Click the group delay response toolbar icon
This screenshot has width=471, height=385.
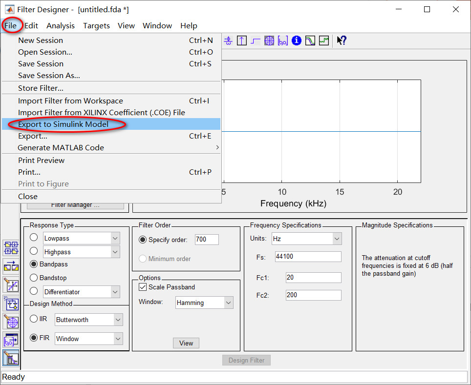[228, 41]
